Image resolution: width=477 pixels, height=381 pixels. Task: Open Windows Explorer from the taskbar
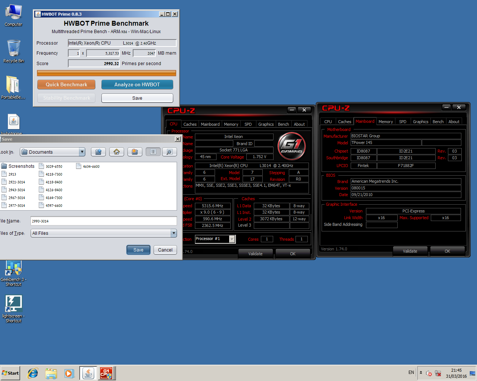coord(51,373)
